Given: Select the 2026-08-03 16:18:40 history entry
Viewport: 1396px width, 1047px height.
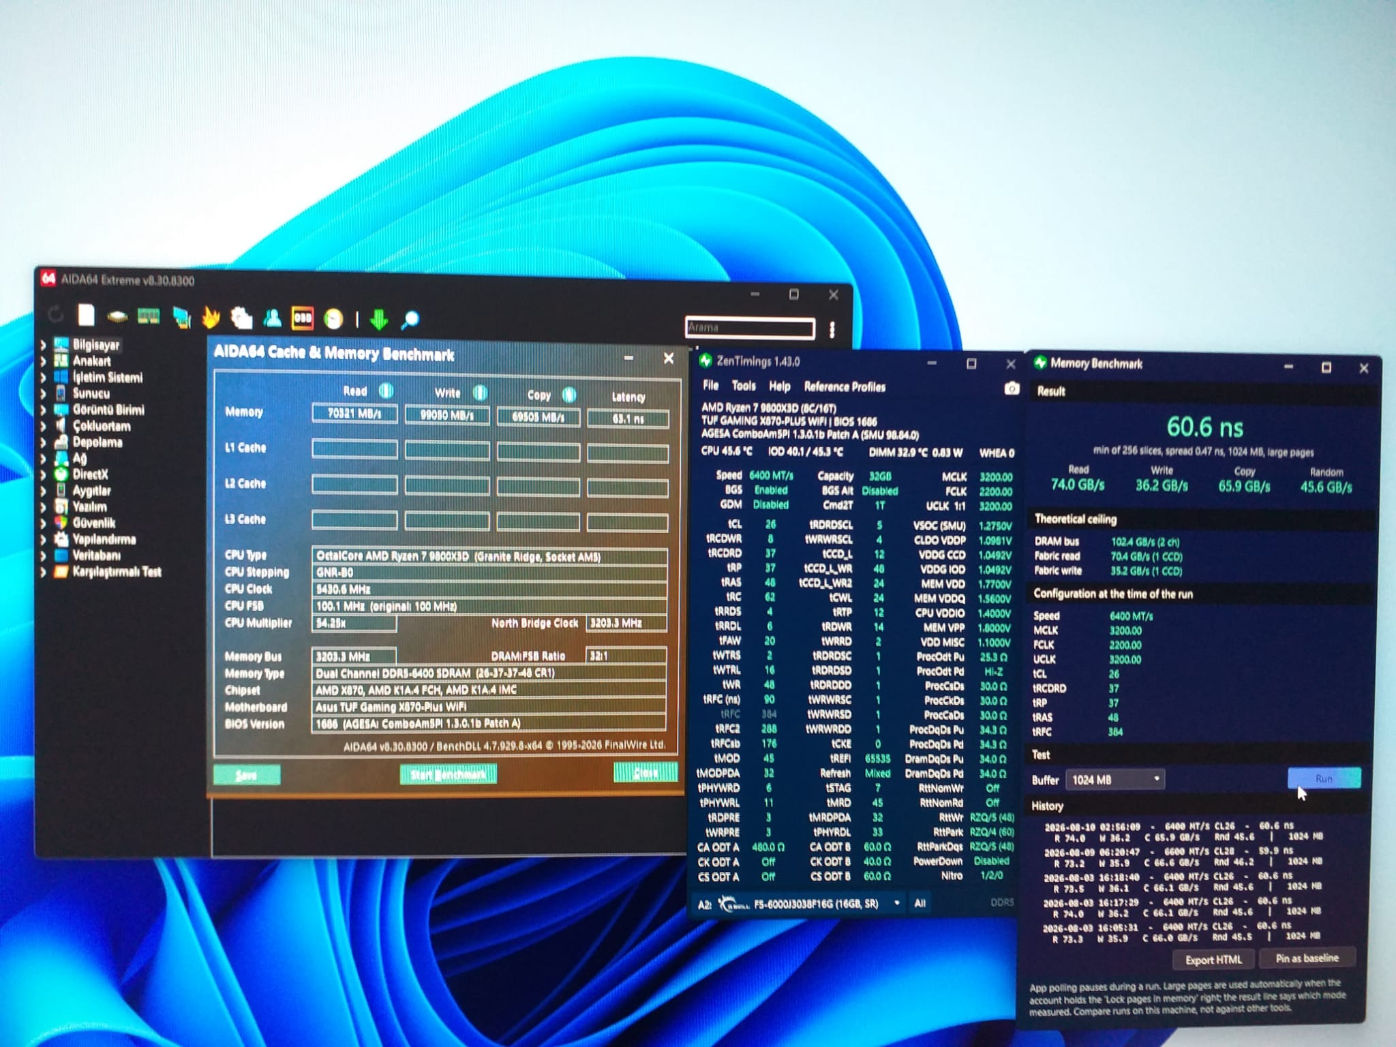Looking at the screenshot, I should click(x=1183, y=882).
